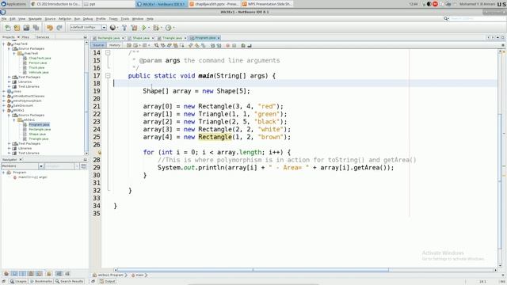This screenshot has width=507, height=285.
Task: Expand the IntroAbstractClasses project node
Action: click(x=3, y=96)
